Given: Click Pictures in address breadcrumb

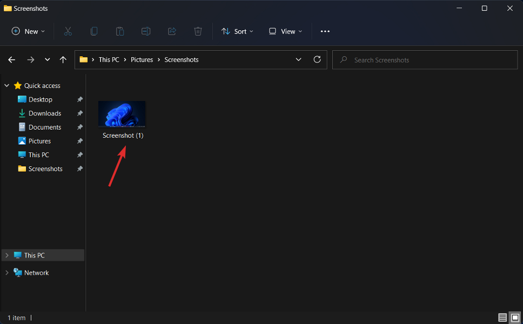Looking at the screenshot, I should tap(142, 59).
